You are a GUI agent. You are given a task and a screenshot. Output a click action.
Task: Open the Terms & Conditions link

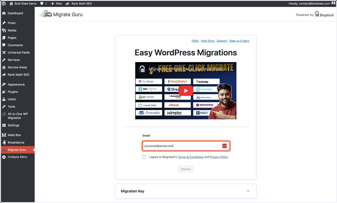[191, 157]
